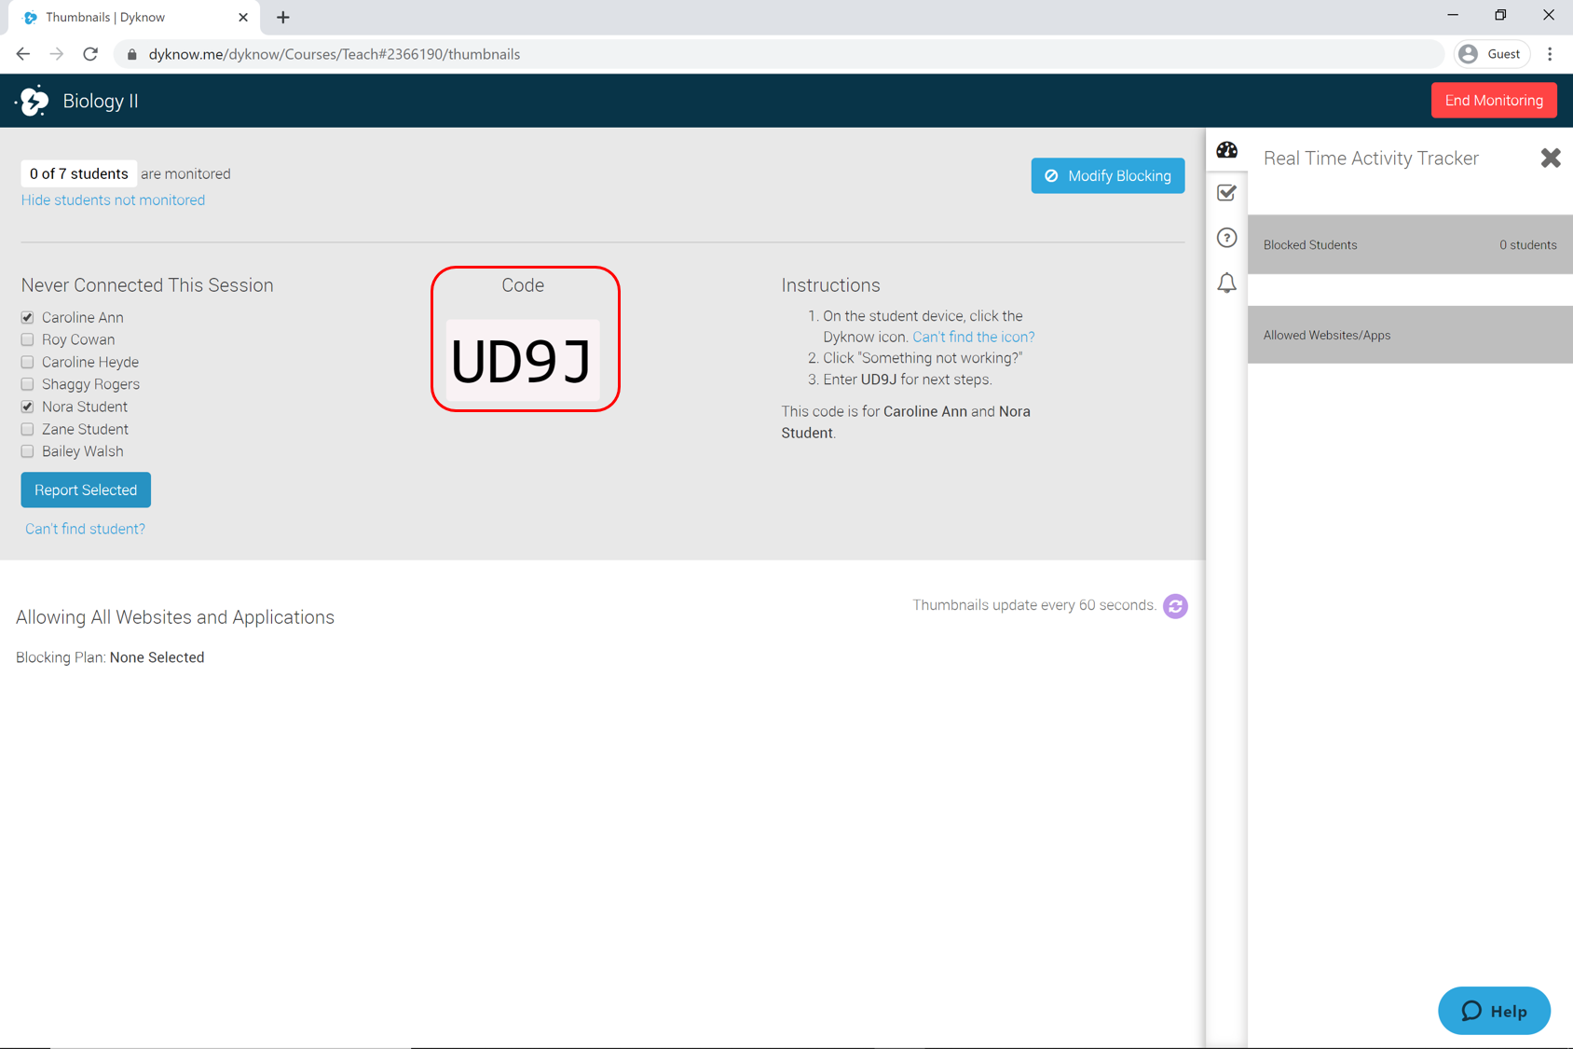This screenshot has height=1049, width=1573.
Task: Reload the page
Action: coord(90,54)
